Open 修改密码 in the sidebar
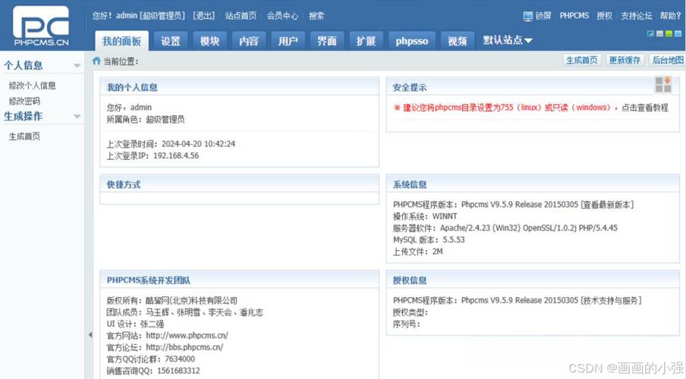 [24, 101]
